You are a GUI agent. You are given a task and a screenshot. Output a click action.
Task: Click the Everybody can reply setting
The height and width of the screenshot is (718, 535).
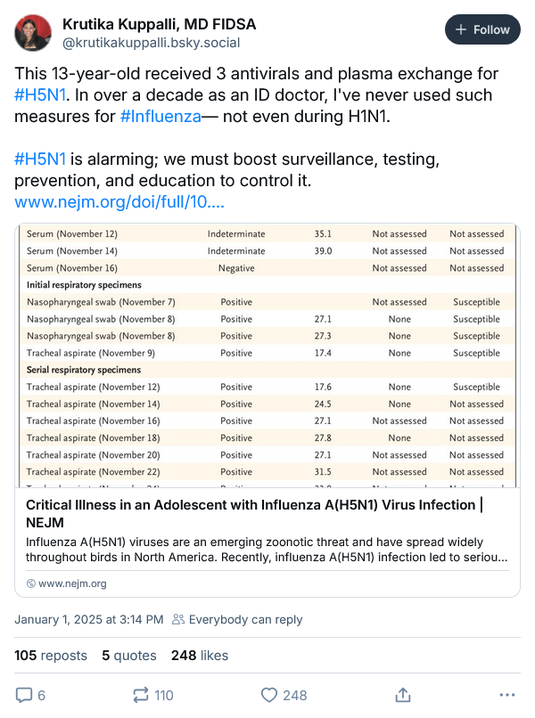tap(236, 619)
